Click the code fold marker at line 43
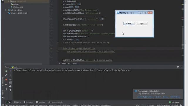The width and height of the screenshot is (188, 106). pos(58,42)
